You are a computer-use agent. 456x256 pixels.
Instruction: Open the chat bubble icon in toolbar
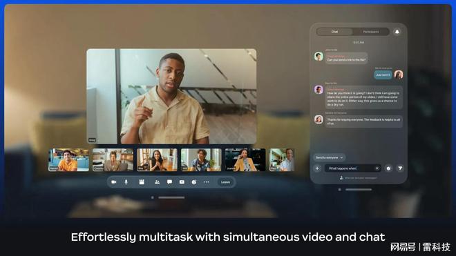click(169, 182)
